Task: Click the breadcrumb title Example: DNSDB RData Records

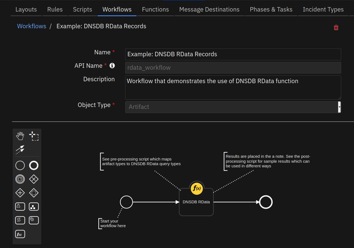Action: pos(101,26)
